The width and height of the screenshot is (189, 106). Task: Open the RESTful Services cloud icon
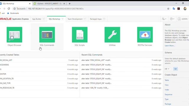tap(145, 35)
